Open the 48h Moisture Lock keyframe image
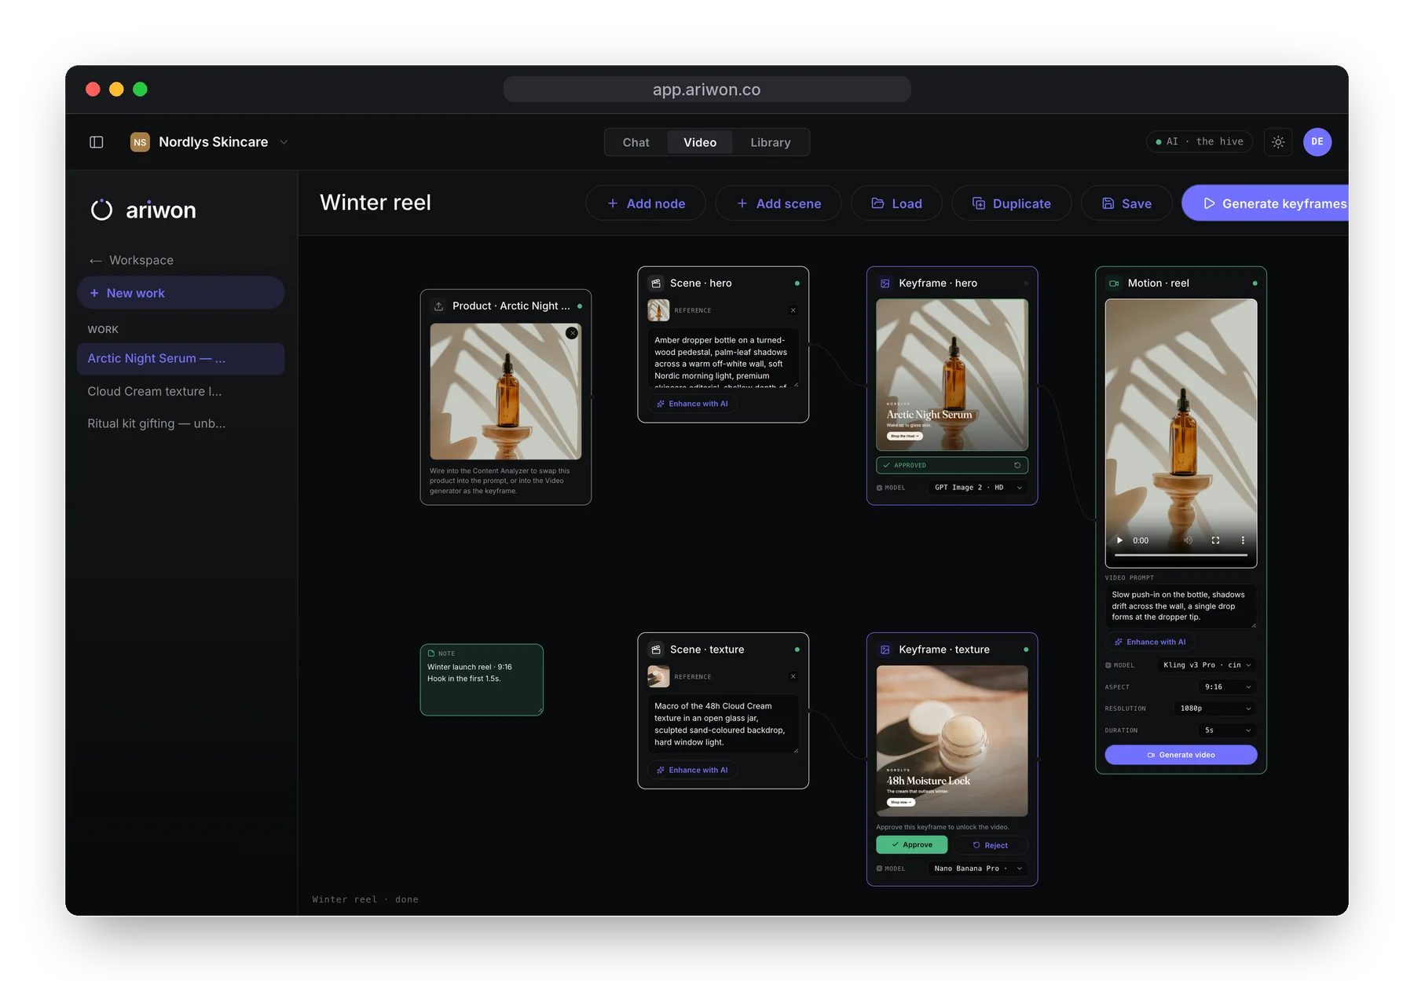Screen dimensions: 1414x981 click(x=952, y=741)
